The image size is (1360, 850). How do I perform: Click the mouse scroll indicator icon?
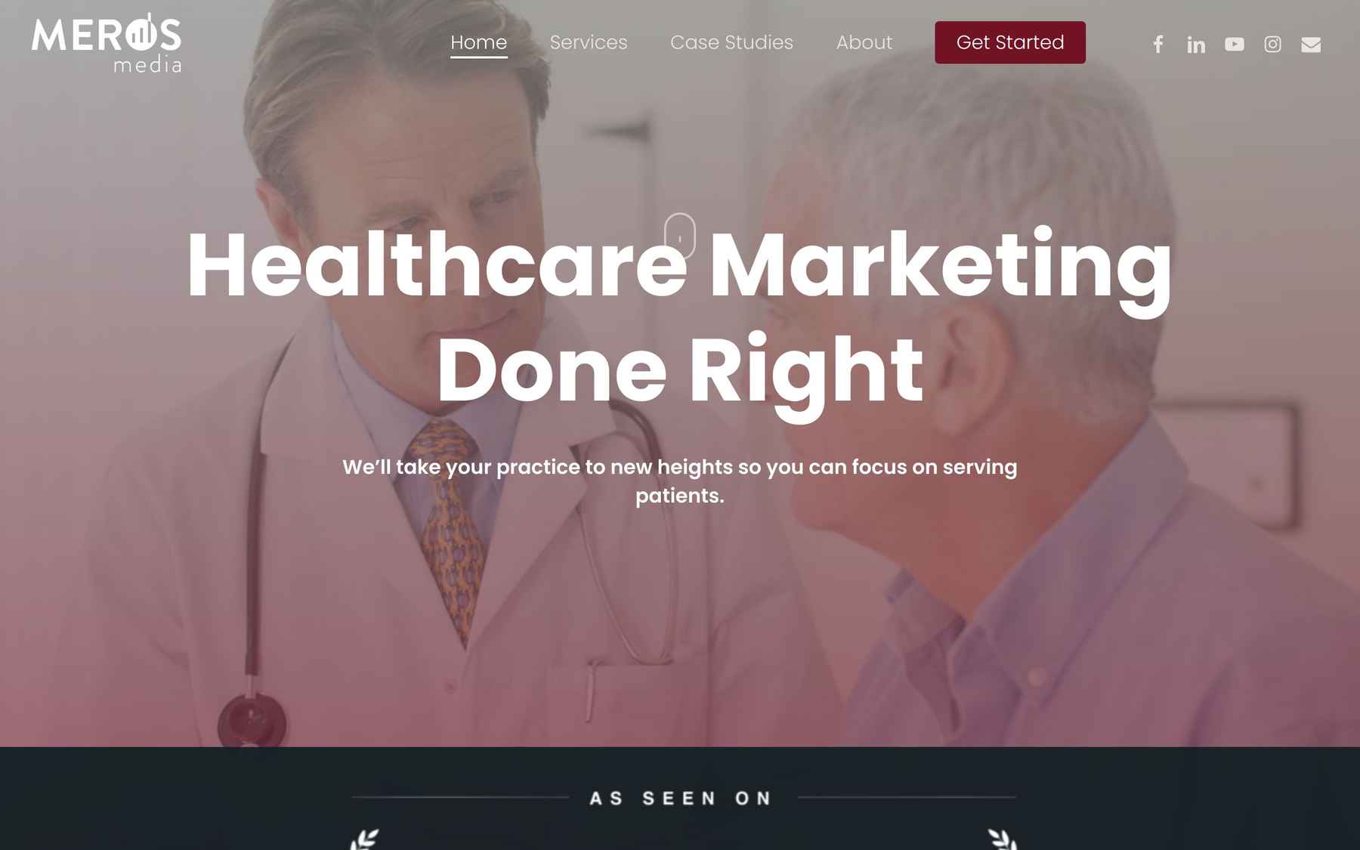[680, 236]
